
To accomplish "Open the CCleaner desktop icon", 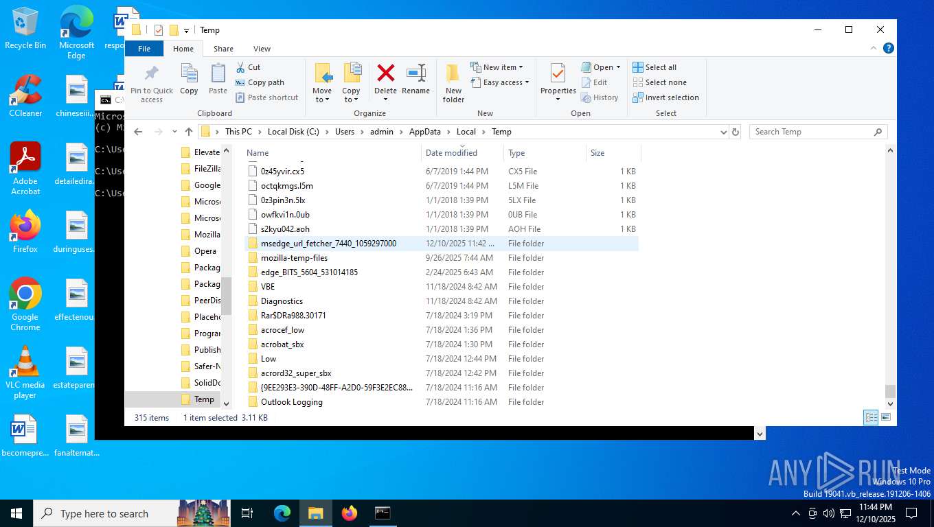I will coord(25,96).
